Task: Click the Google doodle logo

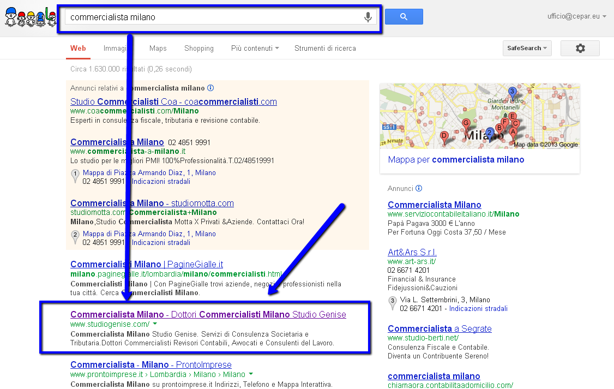Action: [31, 17]
